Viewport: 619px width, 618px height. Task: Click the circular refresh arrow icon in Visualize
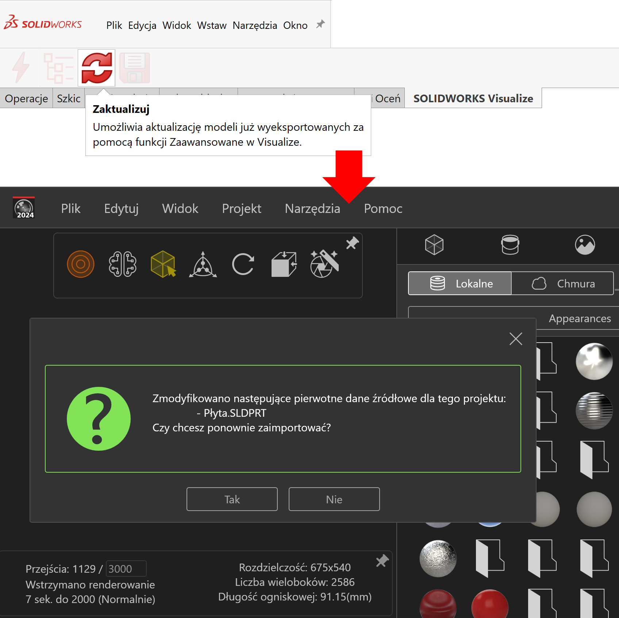(x=243, y=264)
